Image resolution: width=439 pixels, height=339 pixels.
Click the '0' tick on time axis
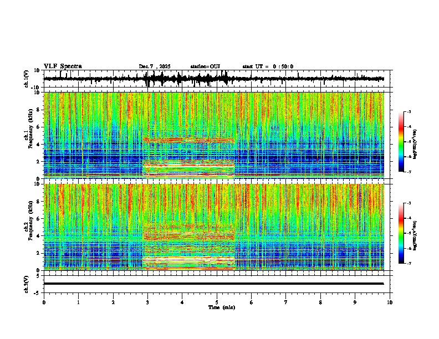point(44,302)
